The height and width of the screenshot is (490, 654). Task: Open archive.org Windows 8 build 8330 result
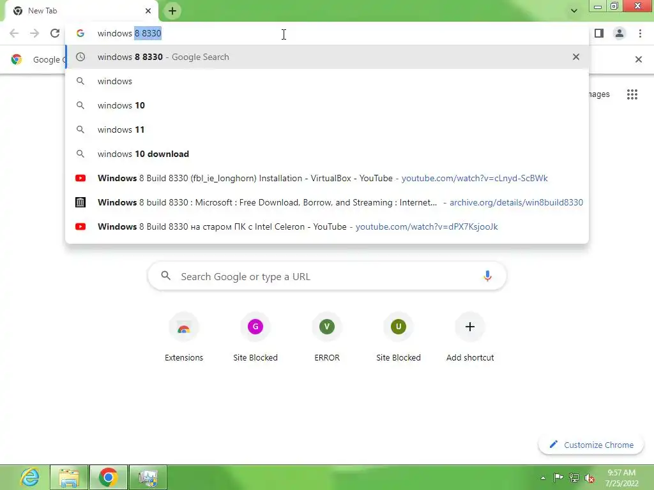pyautogui.click(x=327, y=202)
